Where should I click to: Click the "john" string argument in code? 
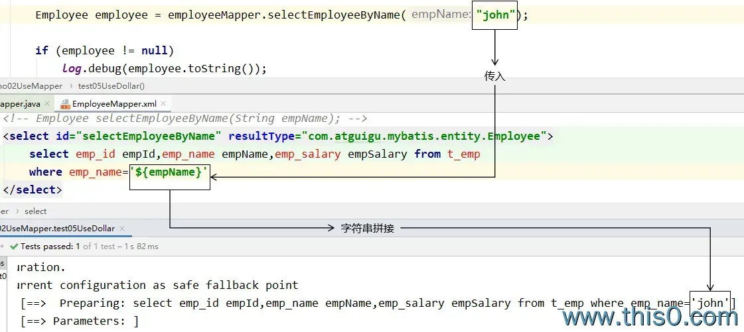click(495, 15)
